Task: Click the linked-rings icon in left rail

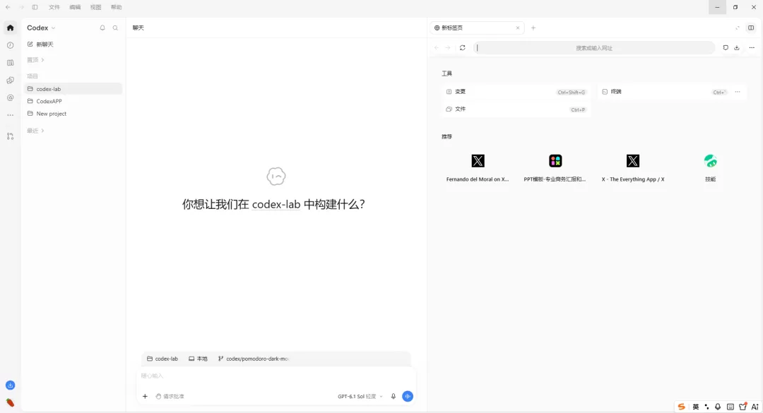Action: point(10,80)
